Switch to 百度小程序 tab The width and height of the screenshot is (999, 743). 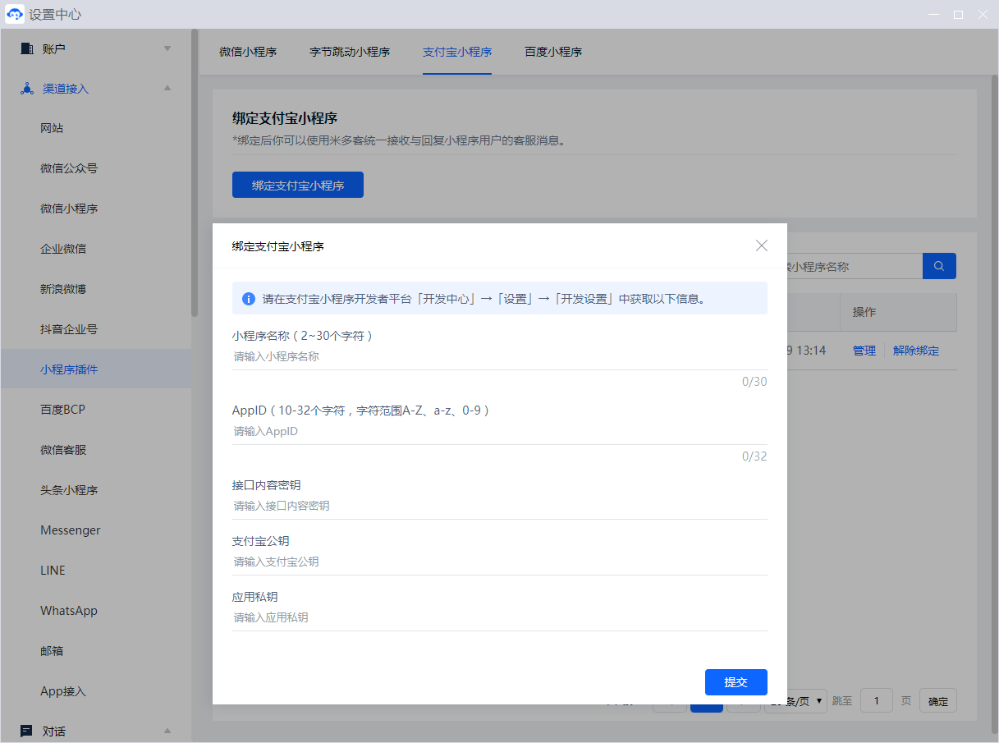pyautogui.click(x=553, y=52)
